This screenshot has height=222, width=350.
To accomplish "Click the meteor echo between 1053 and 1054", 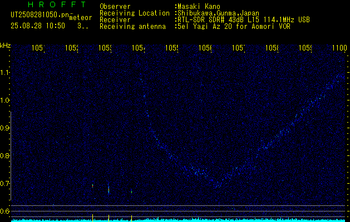I will pos(131,191).
